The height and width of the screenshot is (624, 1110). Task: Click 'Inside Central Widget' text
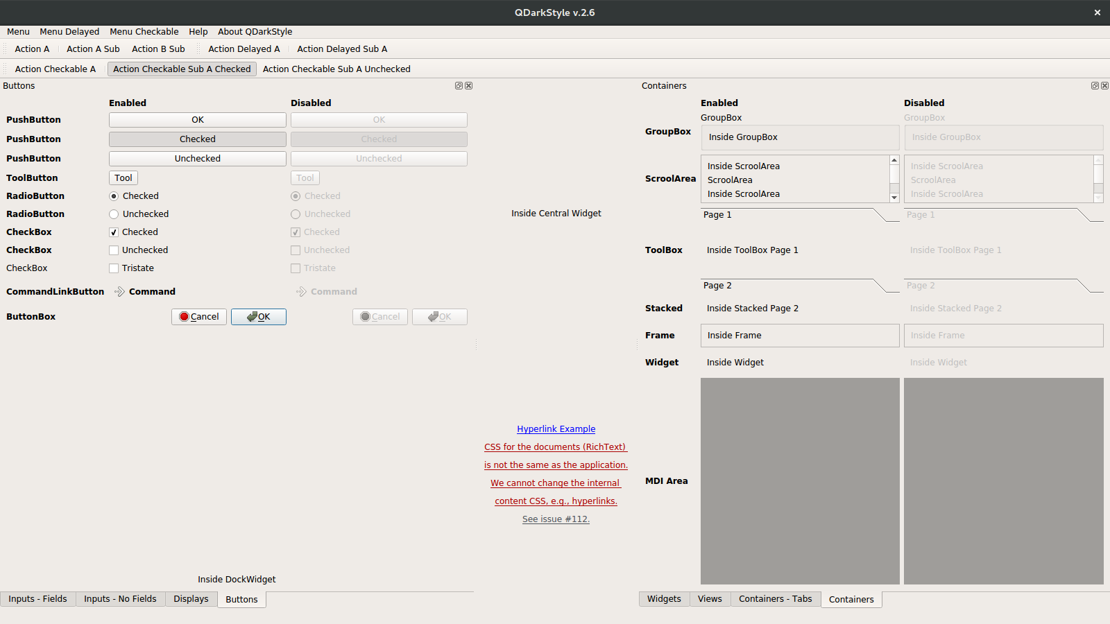(556, 214)
